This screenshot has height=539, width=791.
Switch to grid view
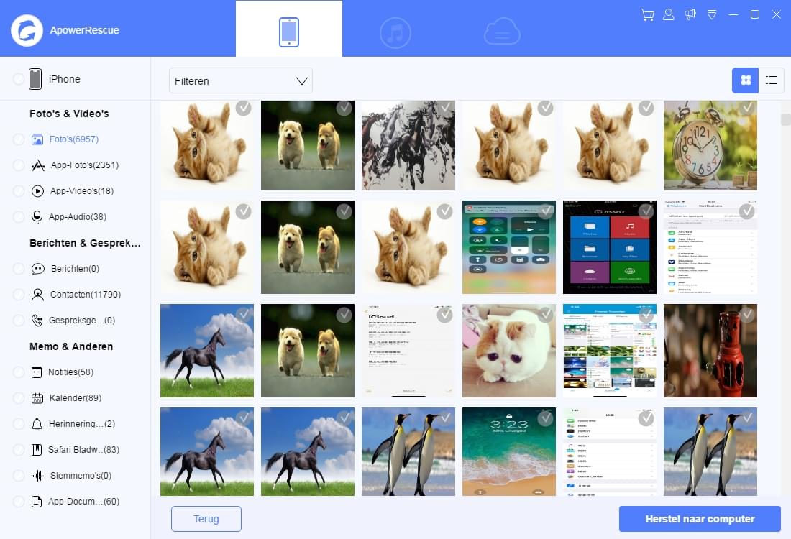pyautogui.click(x=745, y=80)
